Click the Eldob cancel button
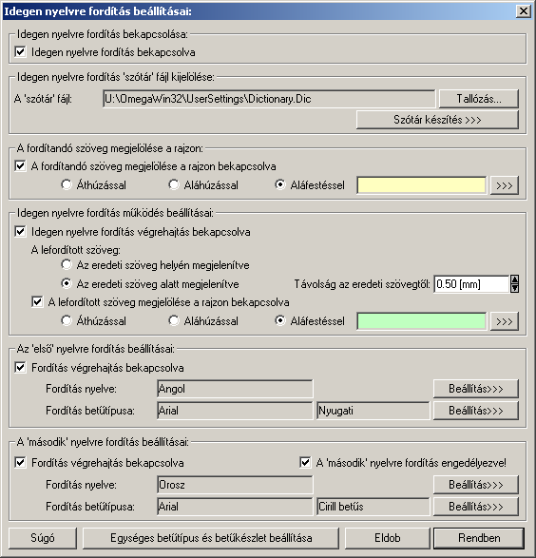536x558 pixels. (388, 538)
